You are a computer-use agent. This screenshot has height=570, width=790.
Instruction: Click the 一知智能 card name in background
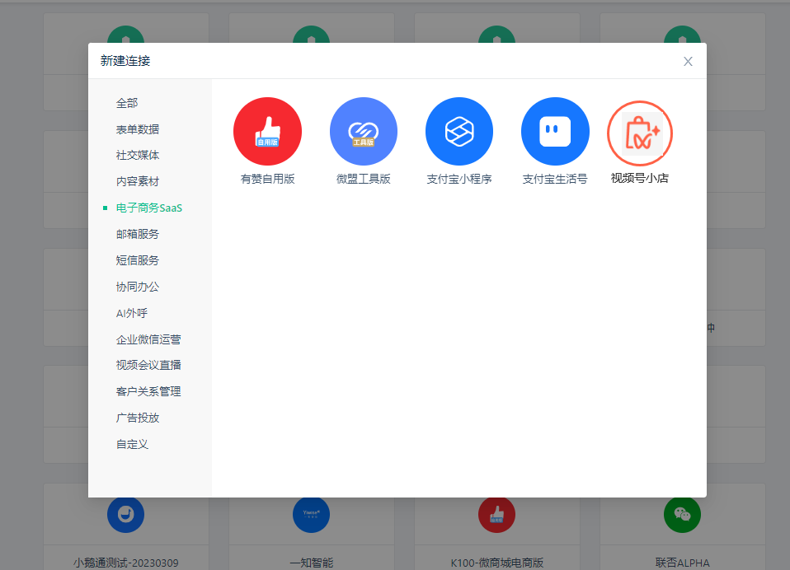coord(312,563)
